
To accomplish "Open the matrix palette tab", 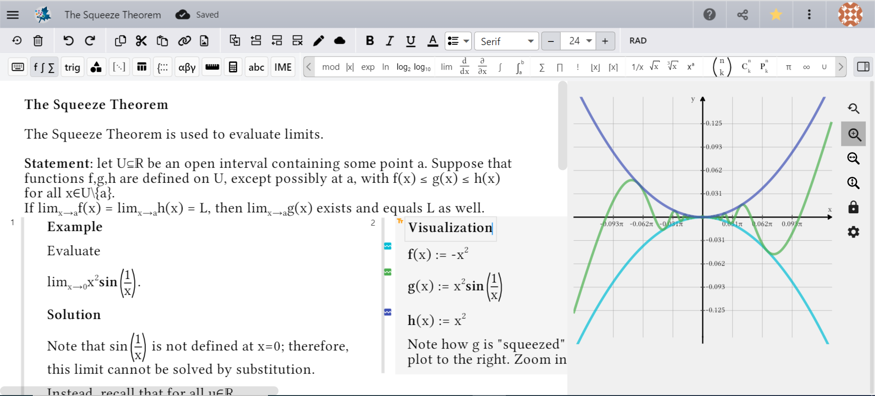I will click(x=119, y=67).
